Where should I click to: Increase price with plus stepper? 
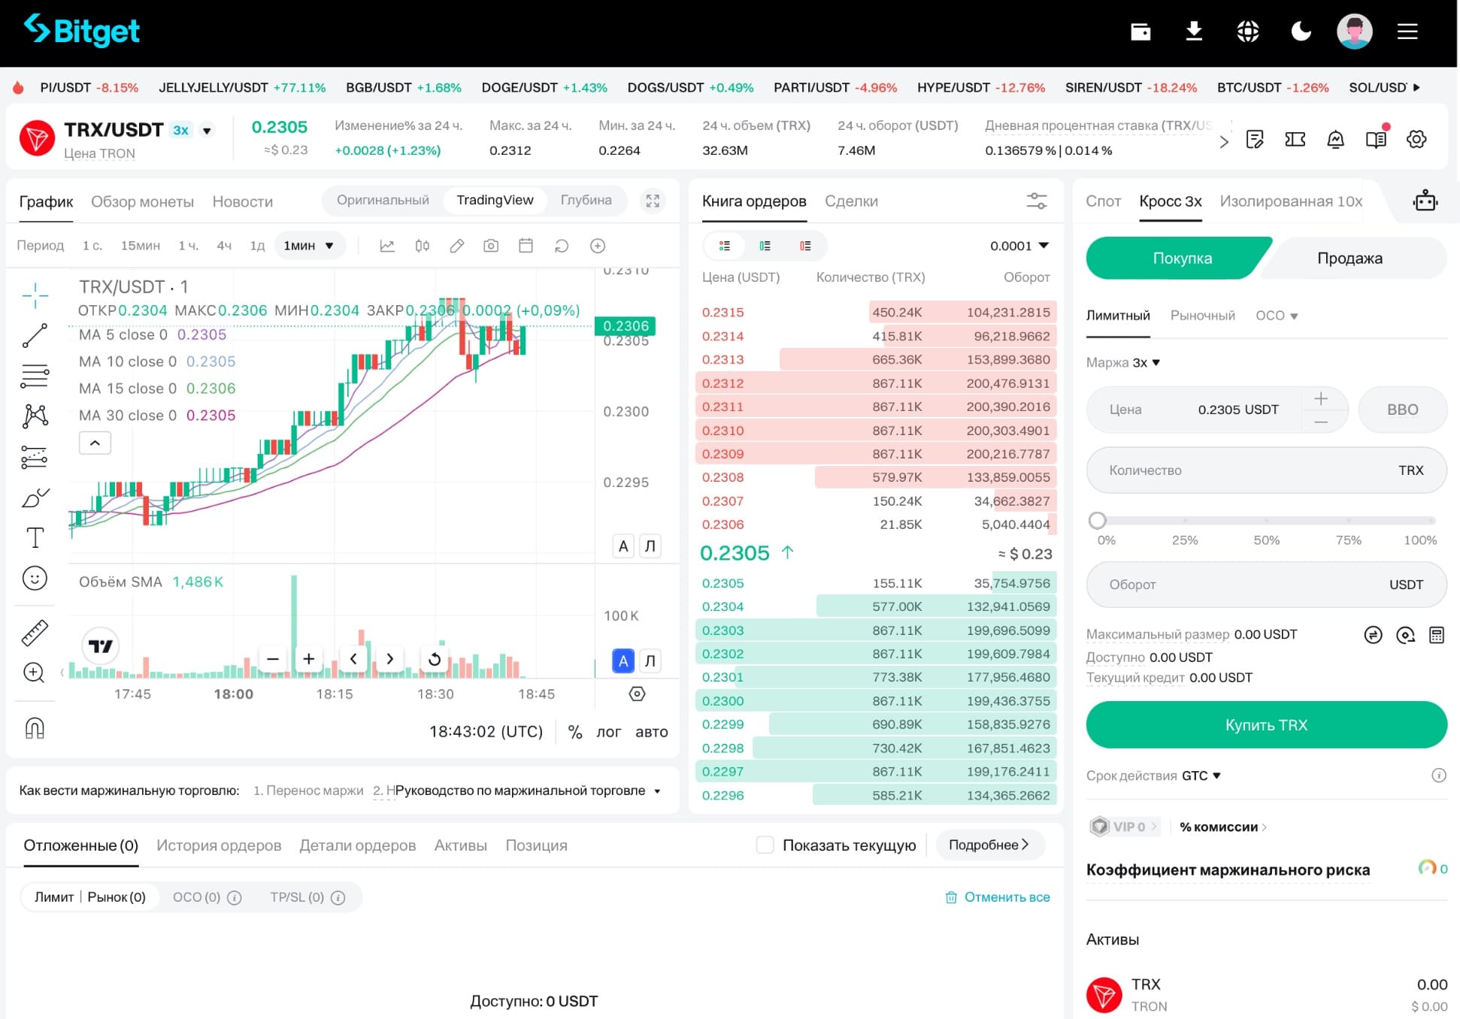point(1321,398)
